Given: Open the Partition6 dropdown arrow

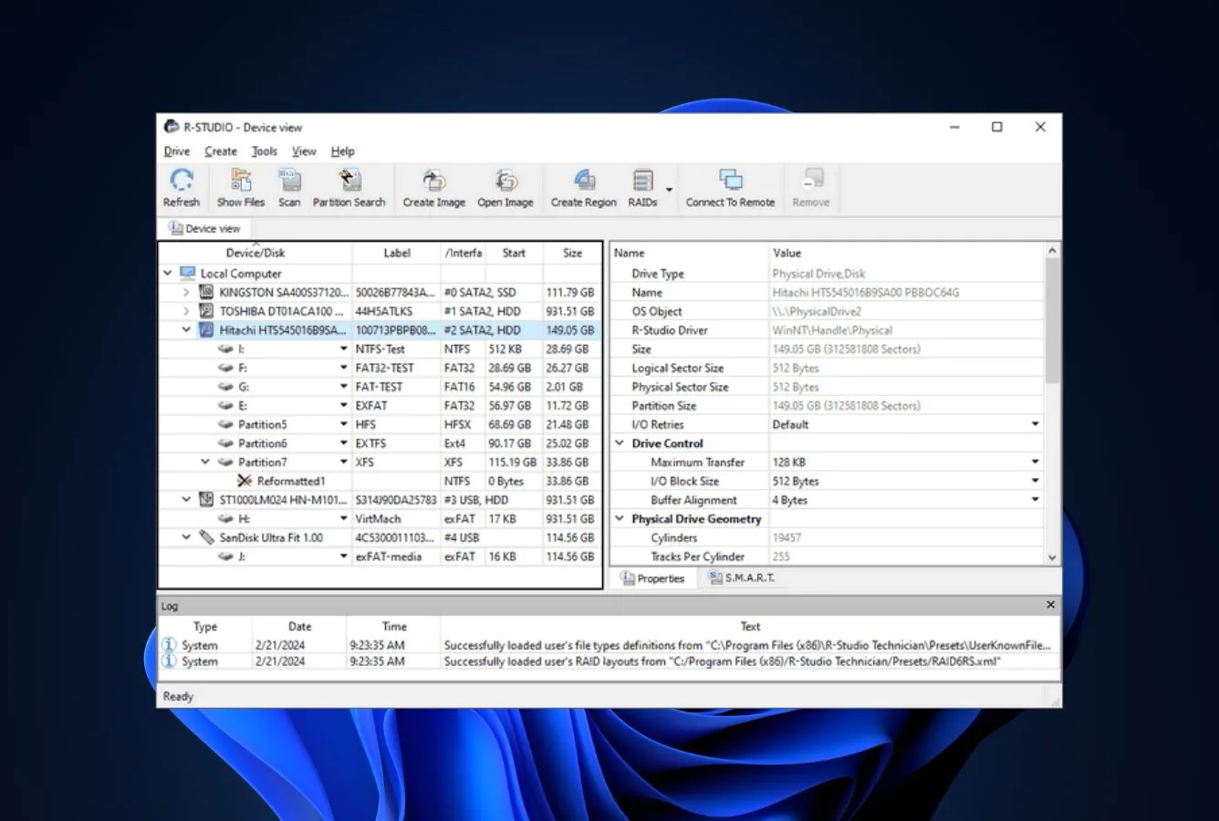Looking at the screenshot, I should pos(344,443).
